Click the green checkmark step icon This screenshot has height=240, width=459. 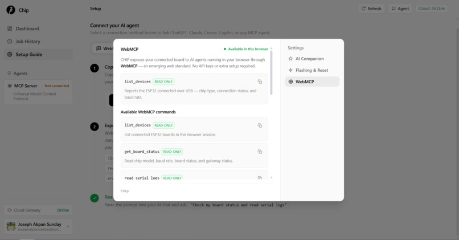pos(95,198)
